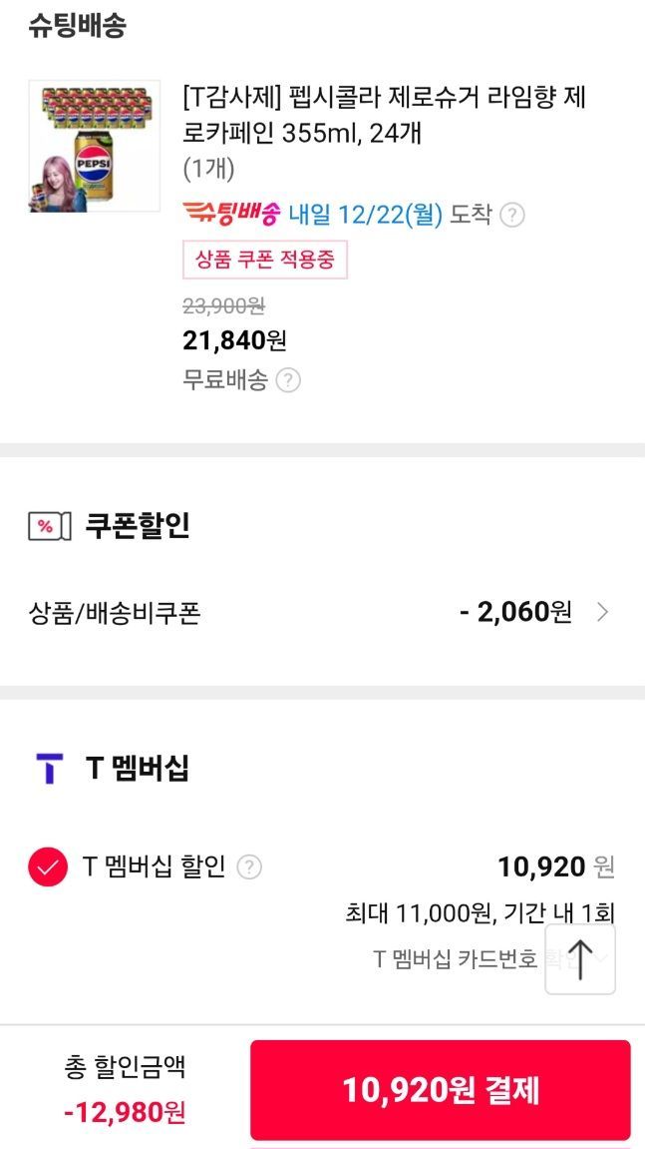Click the purple T membership logo
The width and height of the screenshot is (645, 1149).
click(49, 769)
